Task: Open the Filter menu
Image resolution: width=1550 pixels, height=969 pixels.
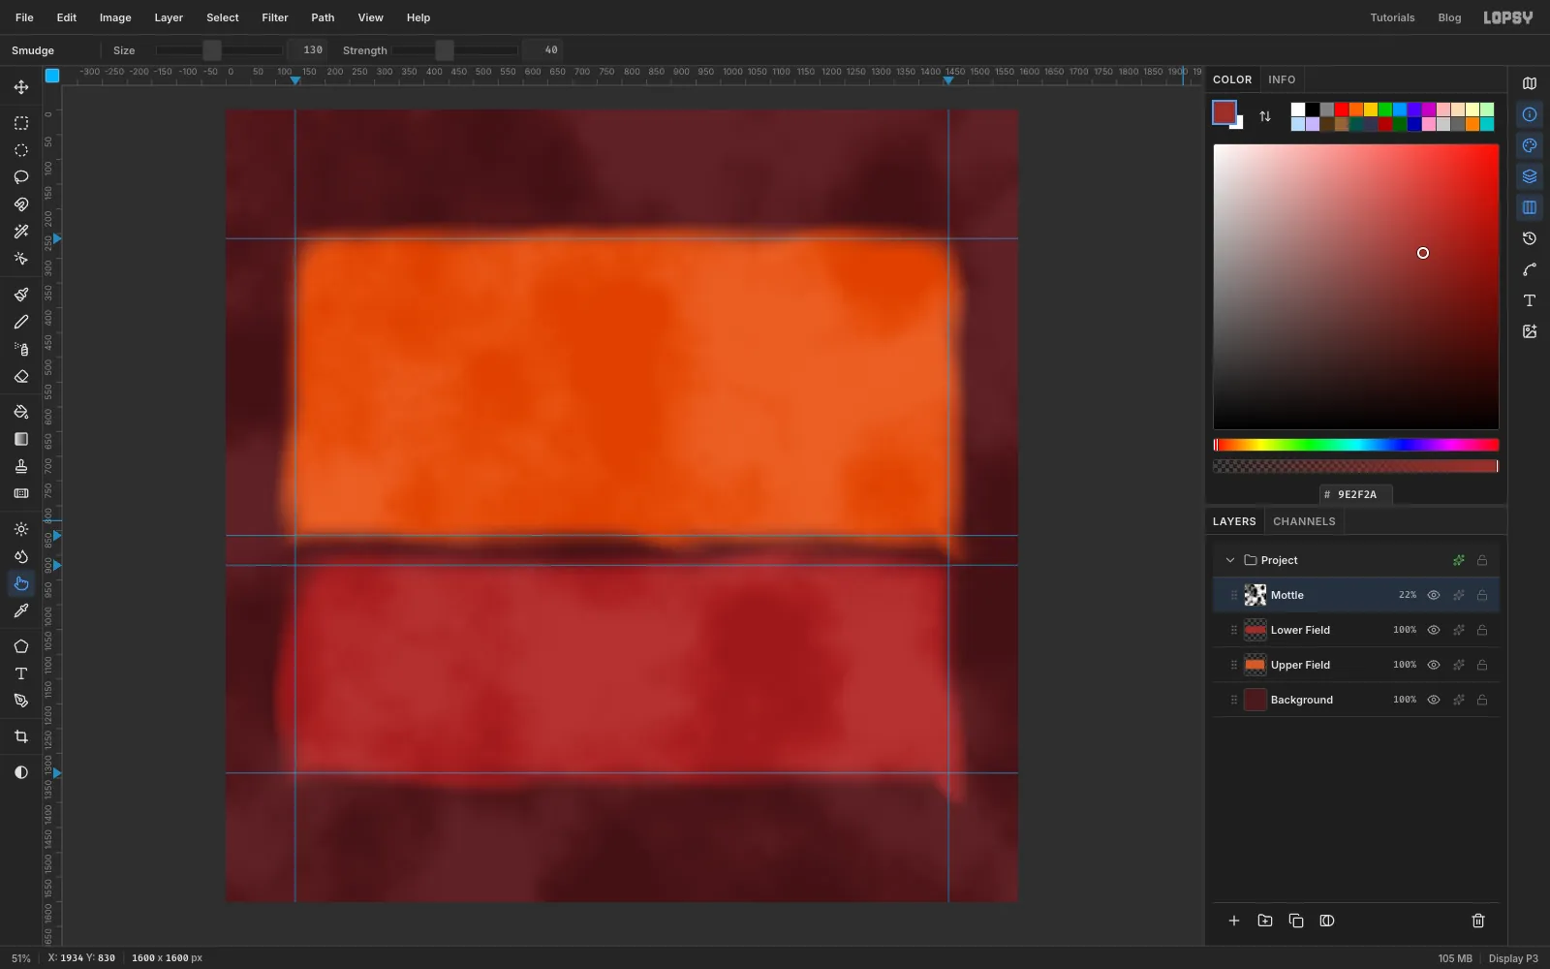Action: tap(275, 17)
